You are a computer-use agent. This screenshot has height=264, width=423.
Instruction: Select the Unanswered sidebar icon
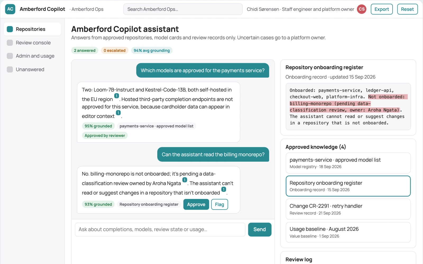10,69
